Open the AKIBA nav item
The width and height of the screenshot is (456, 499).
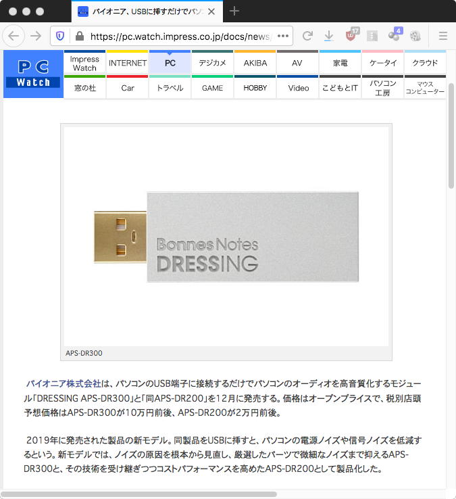click(x=255, y=64)
